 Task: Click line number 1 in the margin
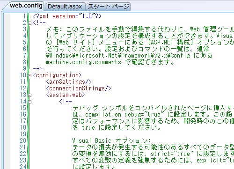(24, 16)
